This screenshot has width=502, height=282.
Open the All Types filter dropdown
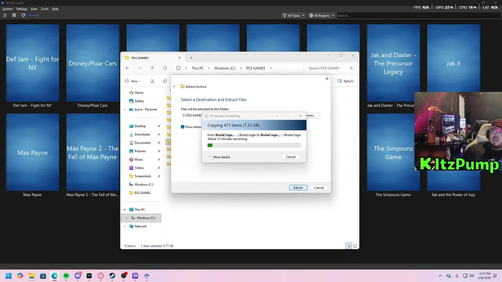coord(293,16)
